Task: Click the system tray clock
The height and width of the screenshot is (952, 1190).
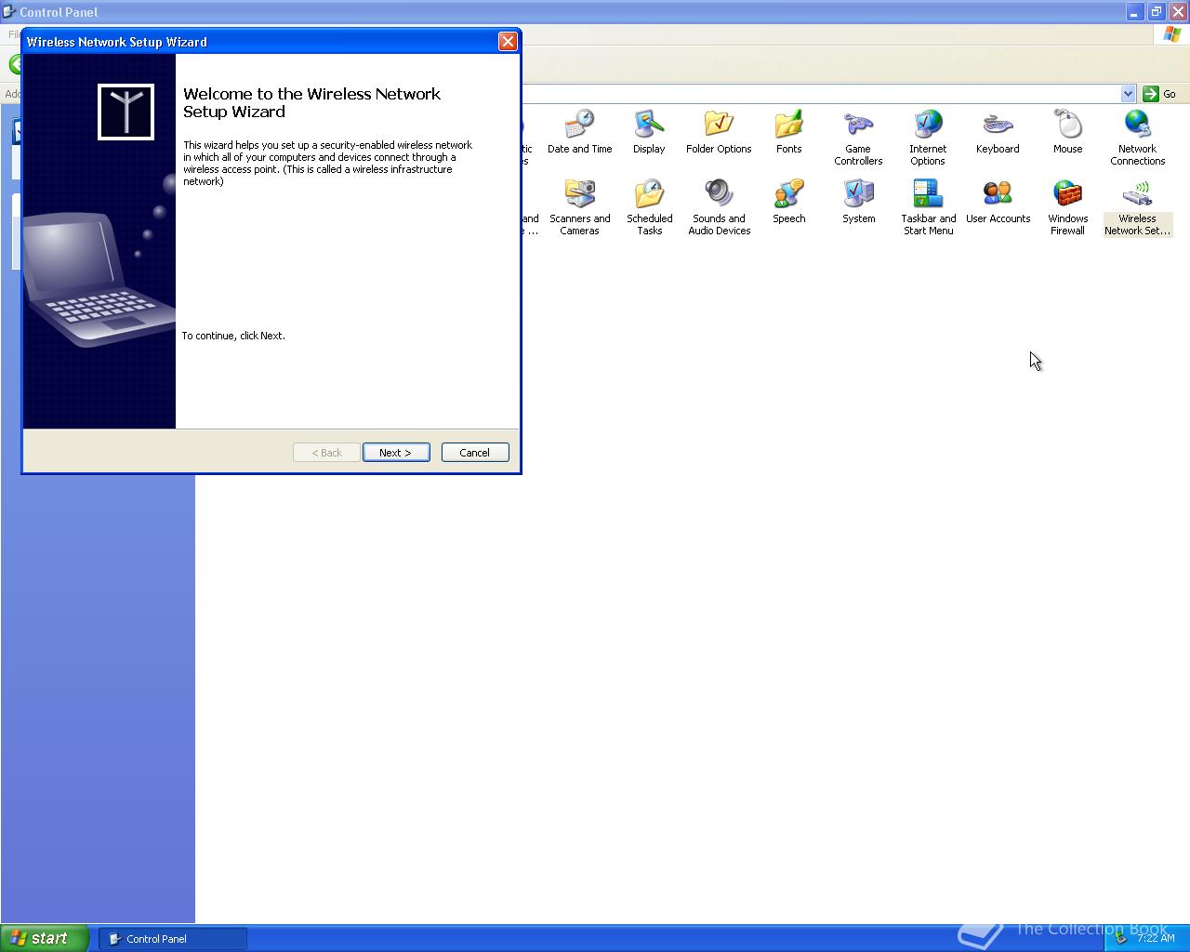Action: click(1156, 938)
